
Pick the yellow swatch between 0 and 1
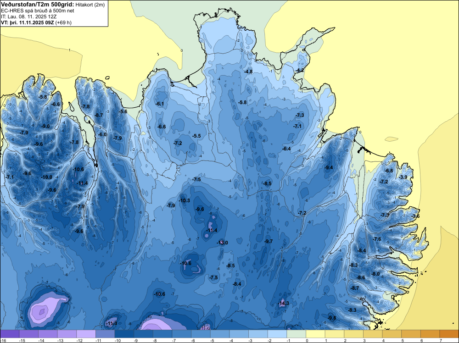click(x=316, y=334)
